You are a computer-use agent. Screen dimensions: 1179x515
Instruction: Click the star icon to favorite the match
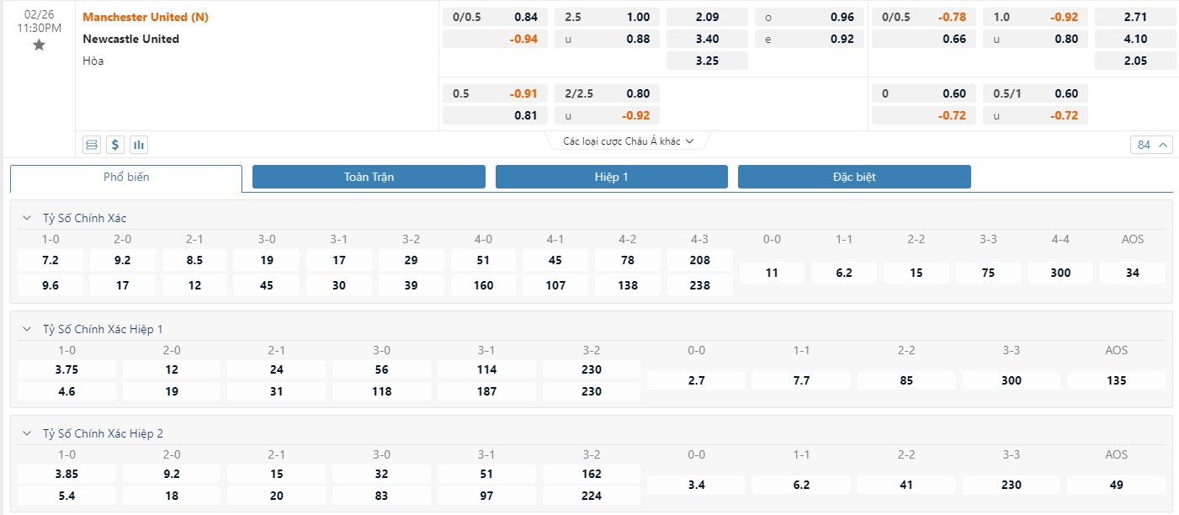click(x=39, y=45)
